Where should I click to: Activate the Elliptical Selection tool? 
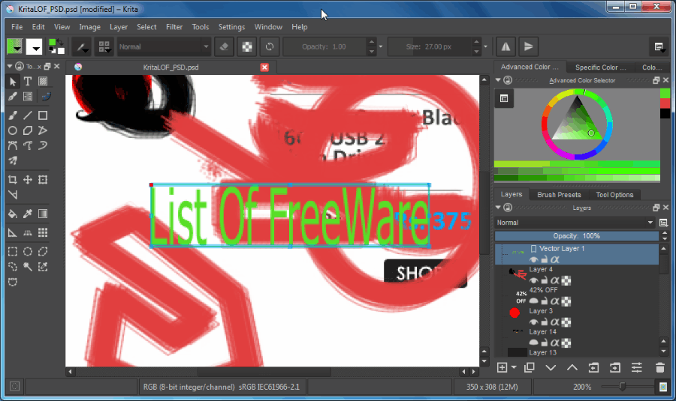click(x=28, y=252)
